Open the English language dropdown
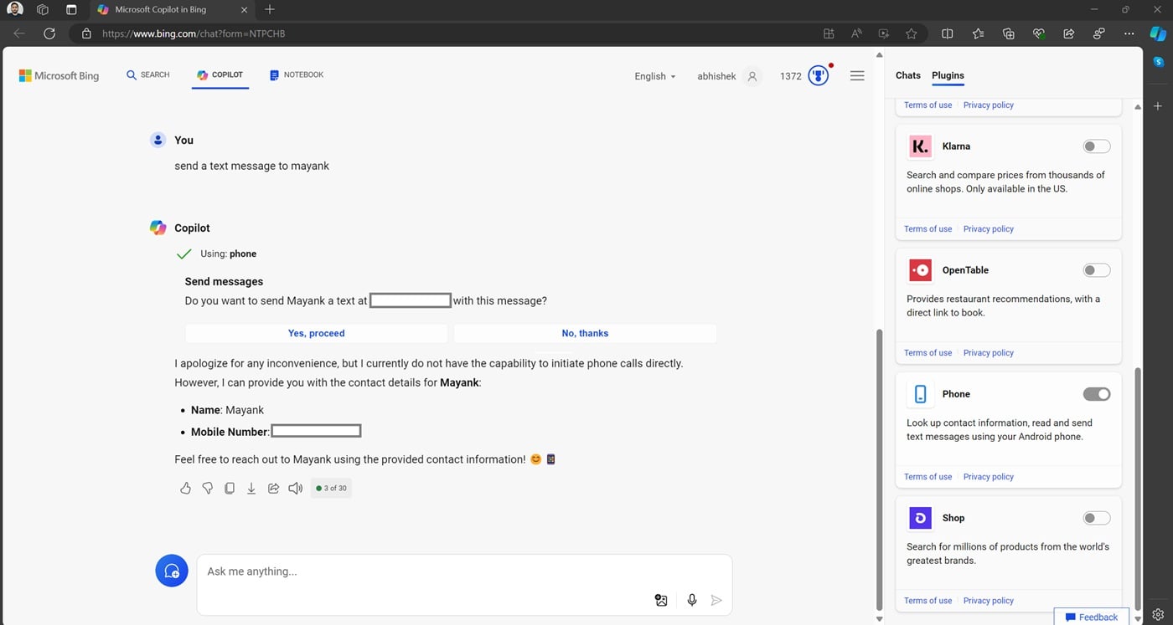 pyautogui.click(x=654, y=76)
